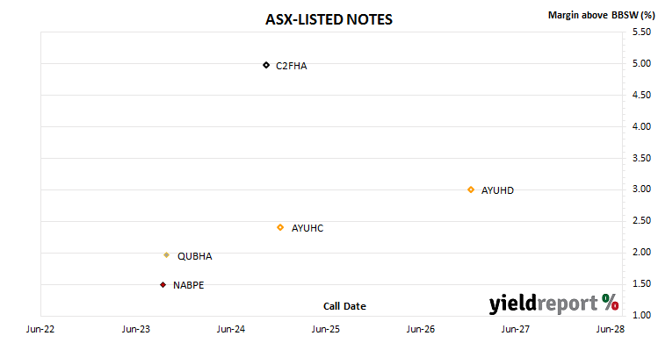Click the yieldreport percent logo symbol

(611, 302)
